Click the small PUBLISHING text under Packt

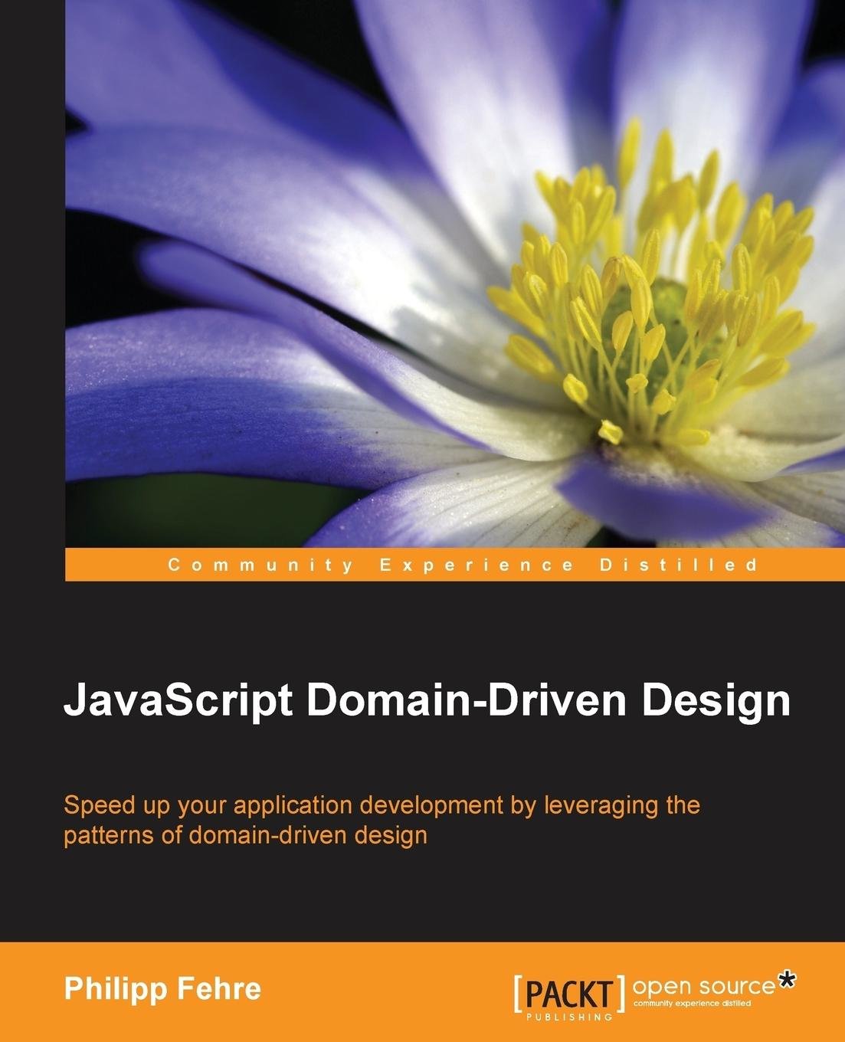(569, 1017)
